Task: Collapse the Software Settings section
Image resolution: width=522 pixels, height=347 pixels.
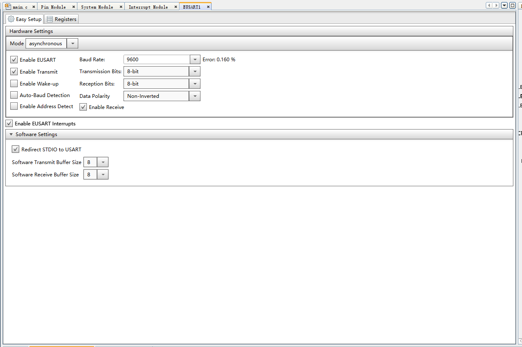Action: point(11,134)
